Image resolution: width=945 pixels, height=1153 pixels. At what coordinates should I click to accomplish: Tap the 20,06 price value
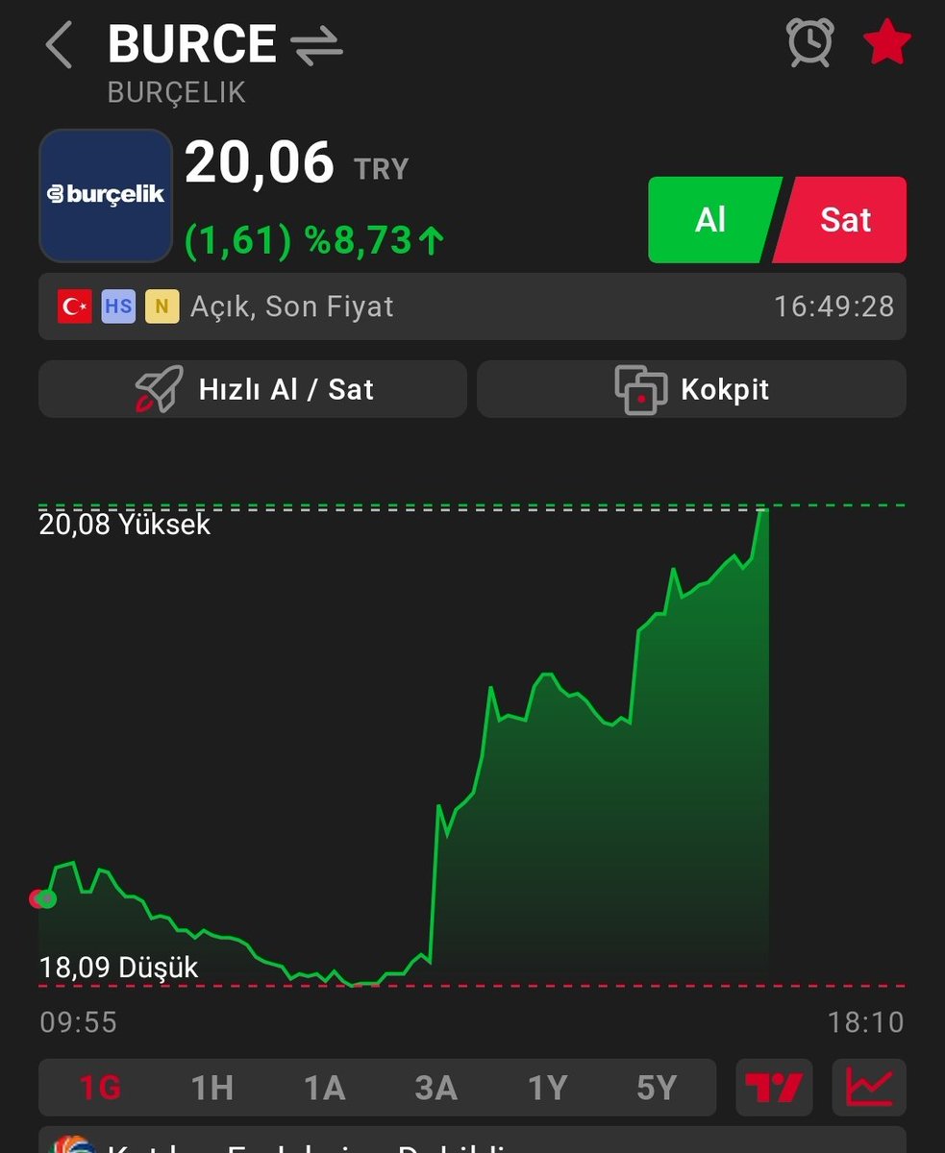[x=260, y=162]
